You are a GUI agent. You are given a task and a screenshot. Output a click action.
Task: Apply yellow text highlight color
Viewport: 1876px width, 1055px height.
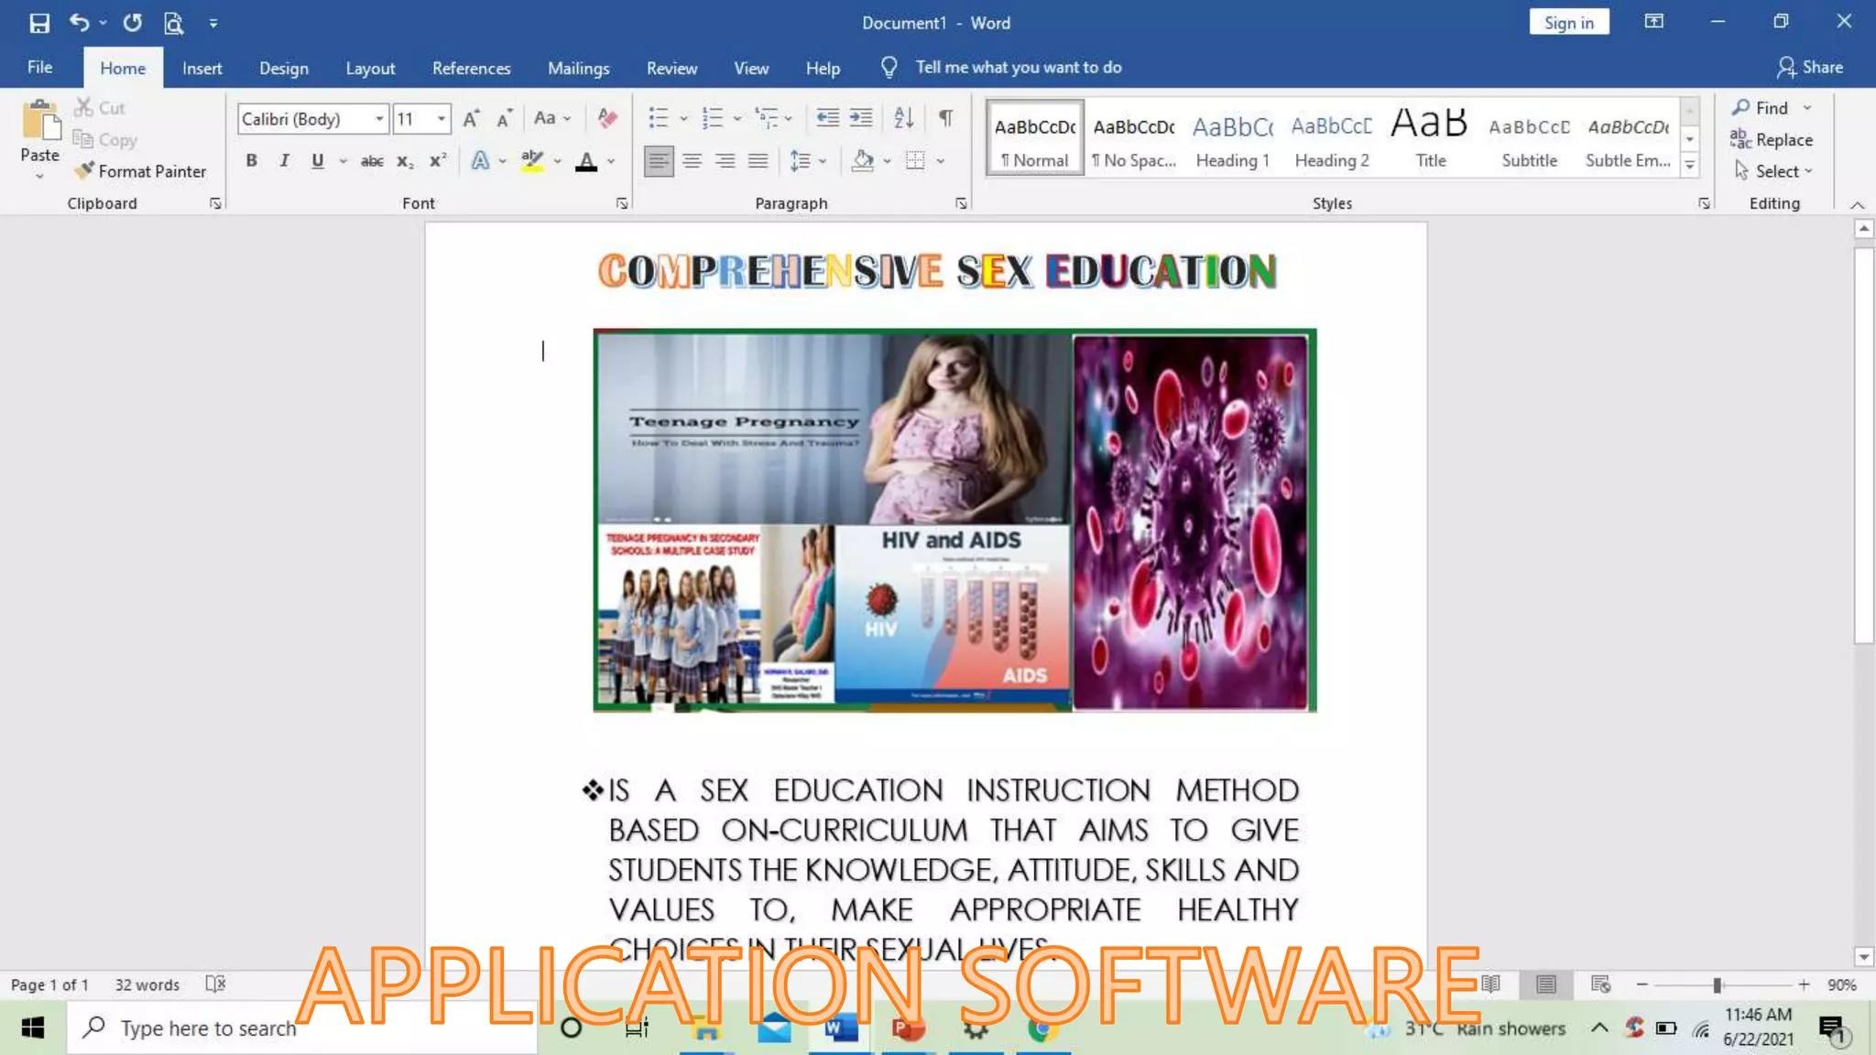click(532, 161)
